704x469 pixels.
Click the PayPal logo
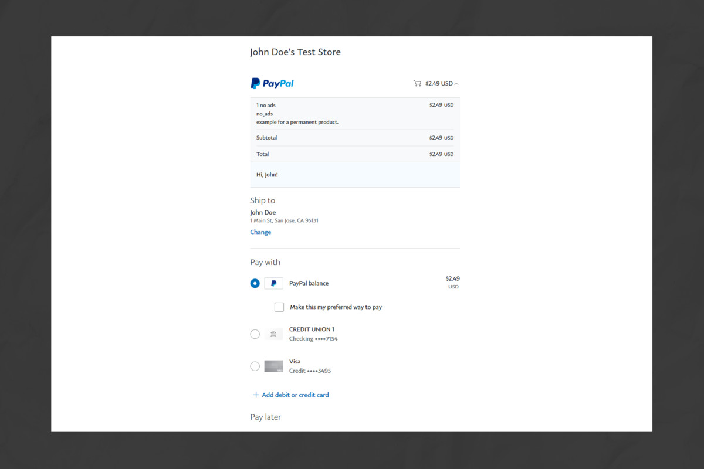pyautogui.click(x=272, y=83)
